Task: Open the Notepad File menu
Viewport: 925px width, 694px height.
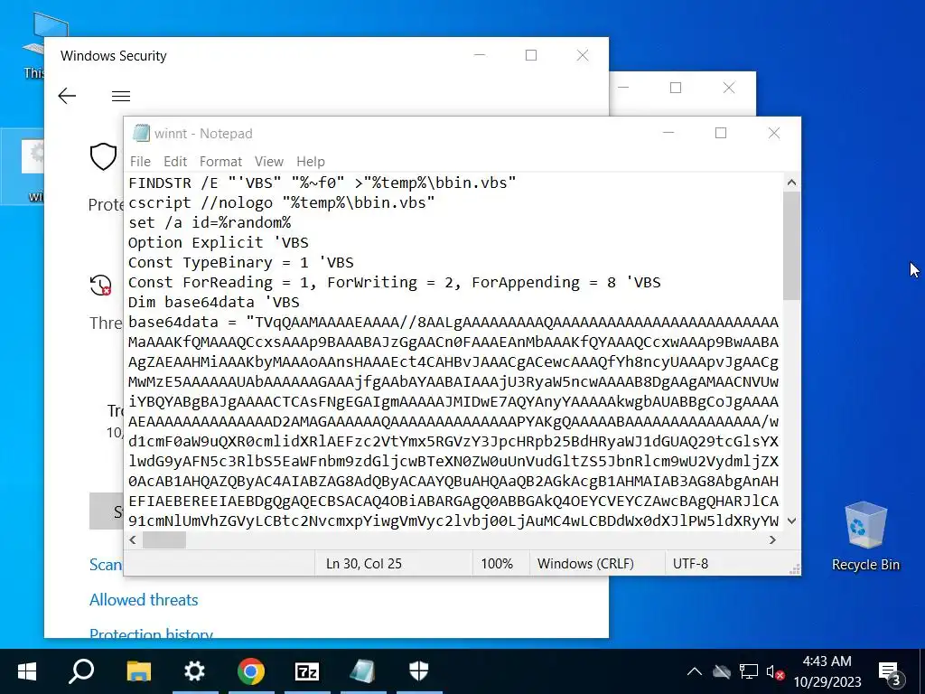Action: click(140, 161)
